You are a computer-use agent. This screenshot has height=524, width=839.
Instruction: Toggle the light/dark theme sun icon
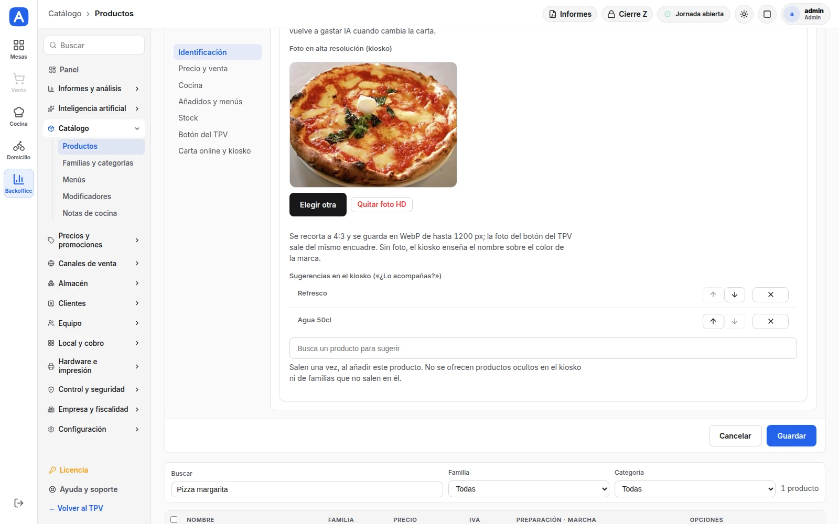pos(744,14)
